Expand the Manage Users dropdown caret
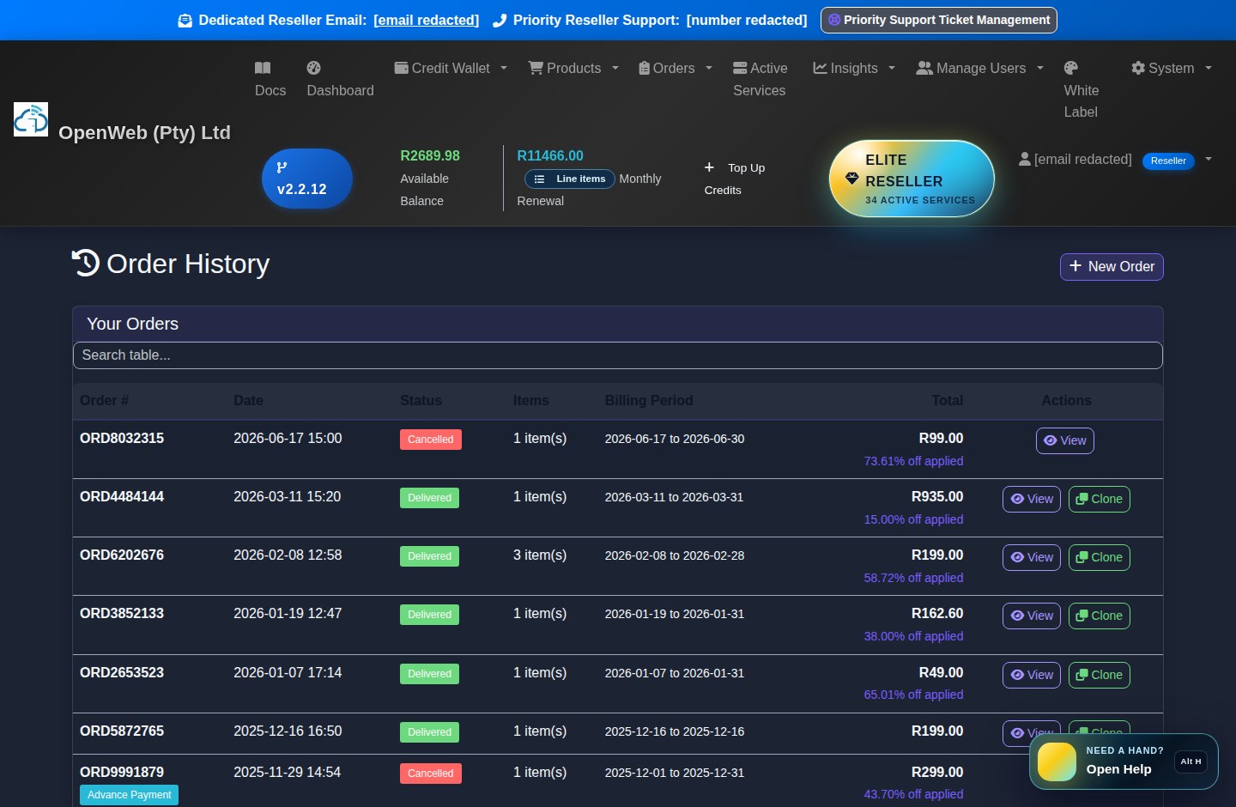 [1040, 68]
